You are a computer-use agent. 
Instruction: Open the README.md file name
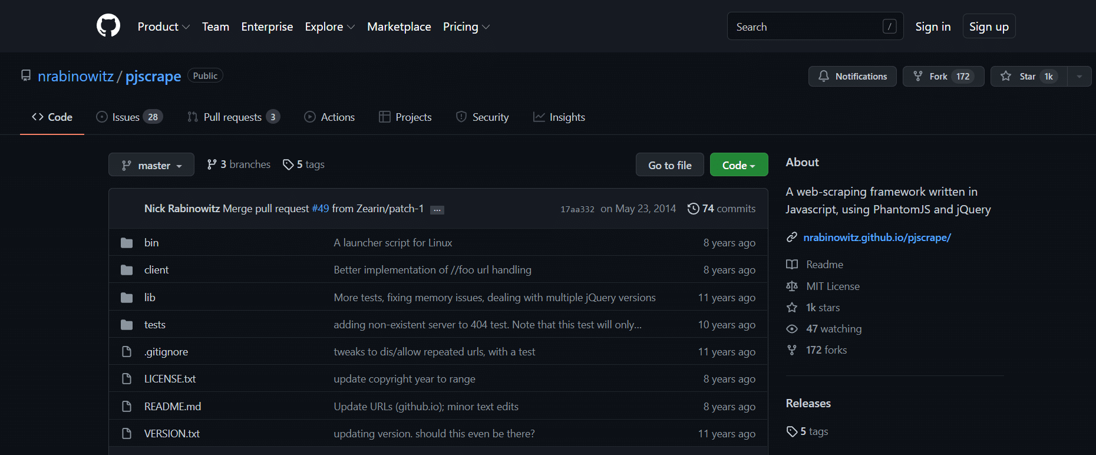tap(173, 407)
